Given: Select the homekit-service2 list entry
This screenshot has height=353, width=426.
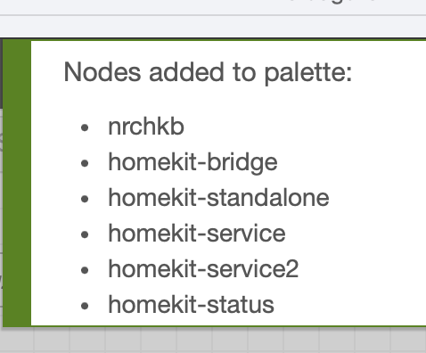Looking at the screenshot, I should coord(203,269).
